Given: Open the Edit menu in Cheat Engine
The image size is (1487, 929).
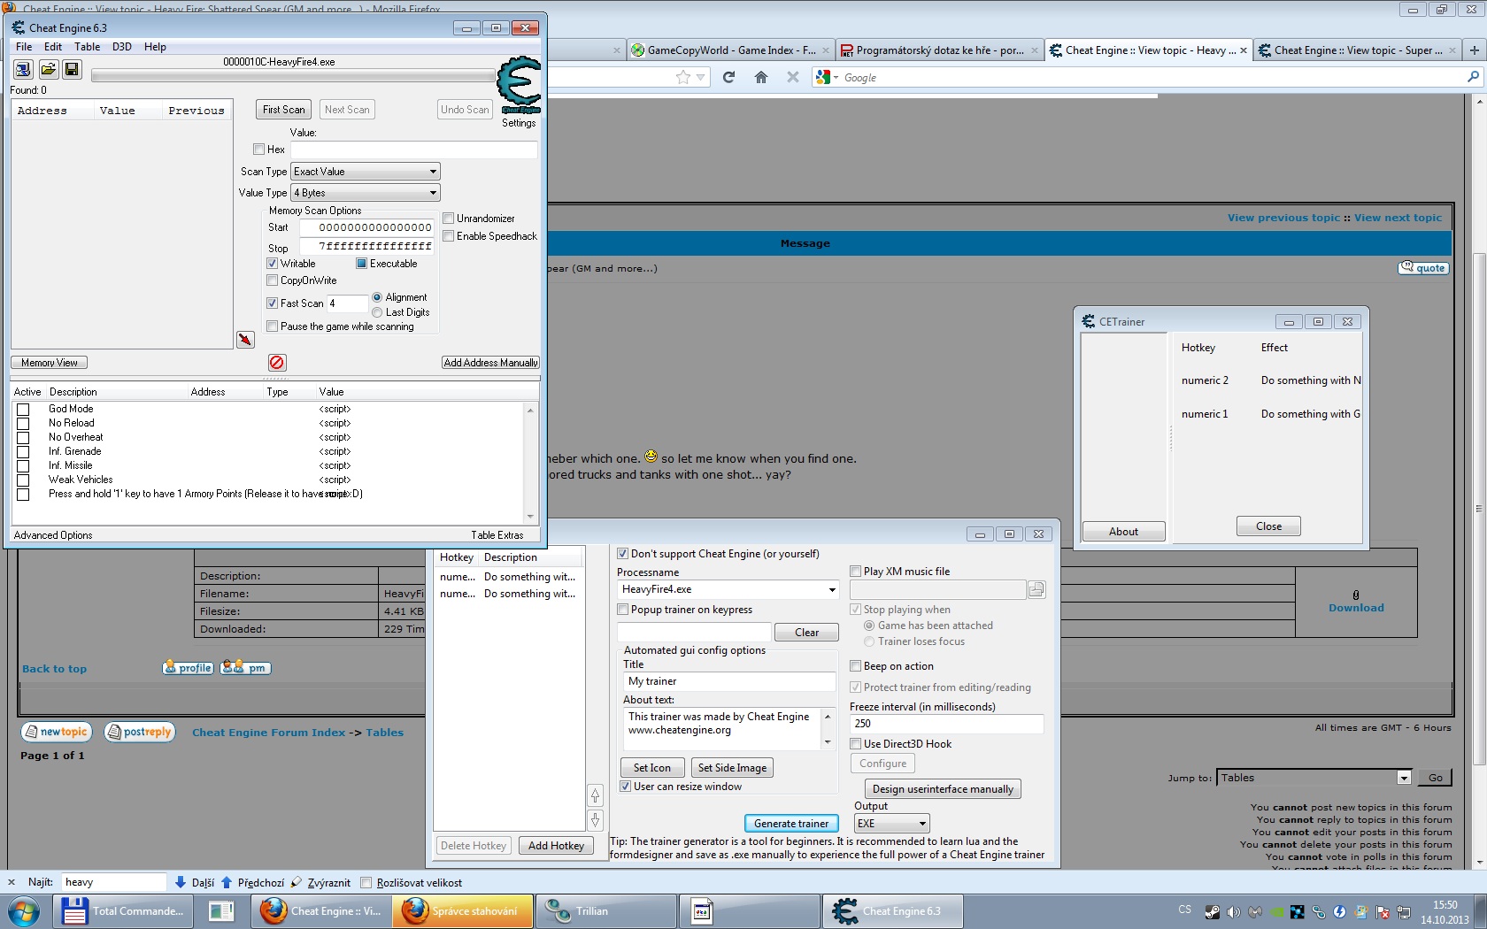Looking at the screenshot, I should point(53,47).
